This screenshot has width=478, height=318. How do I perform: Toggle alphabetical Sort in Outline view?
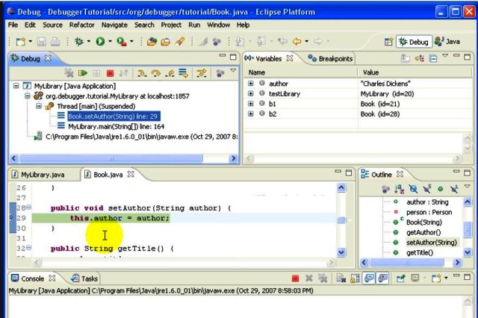tap(399, 189)
